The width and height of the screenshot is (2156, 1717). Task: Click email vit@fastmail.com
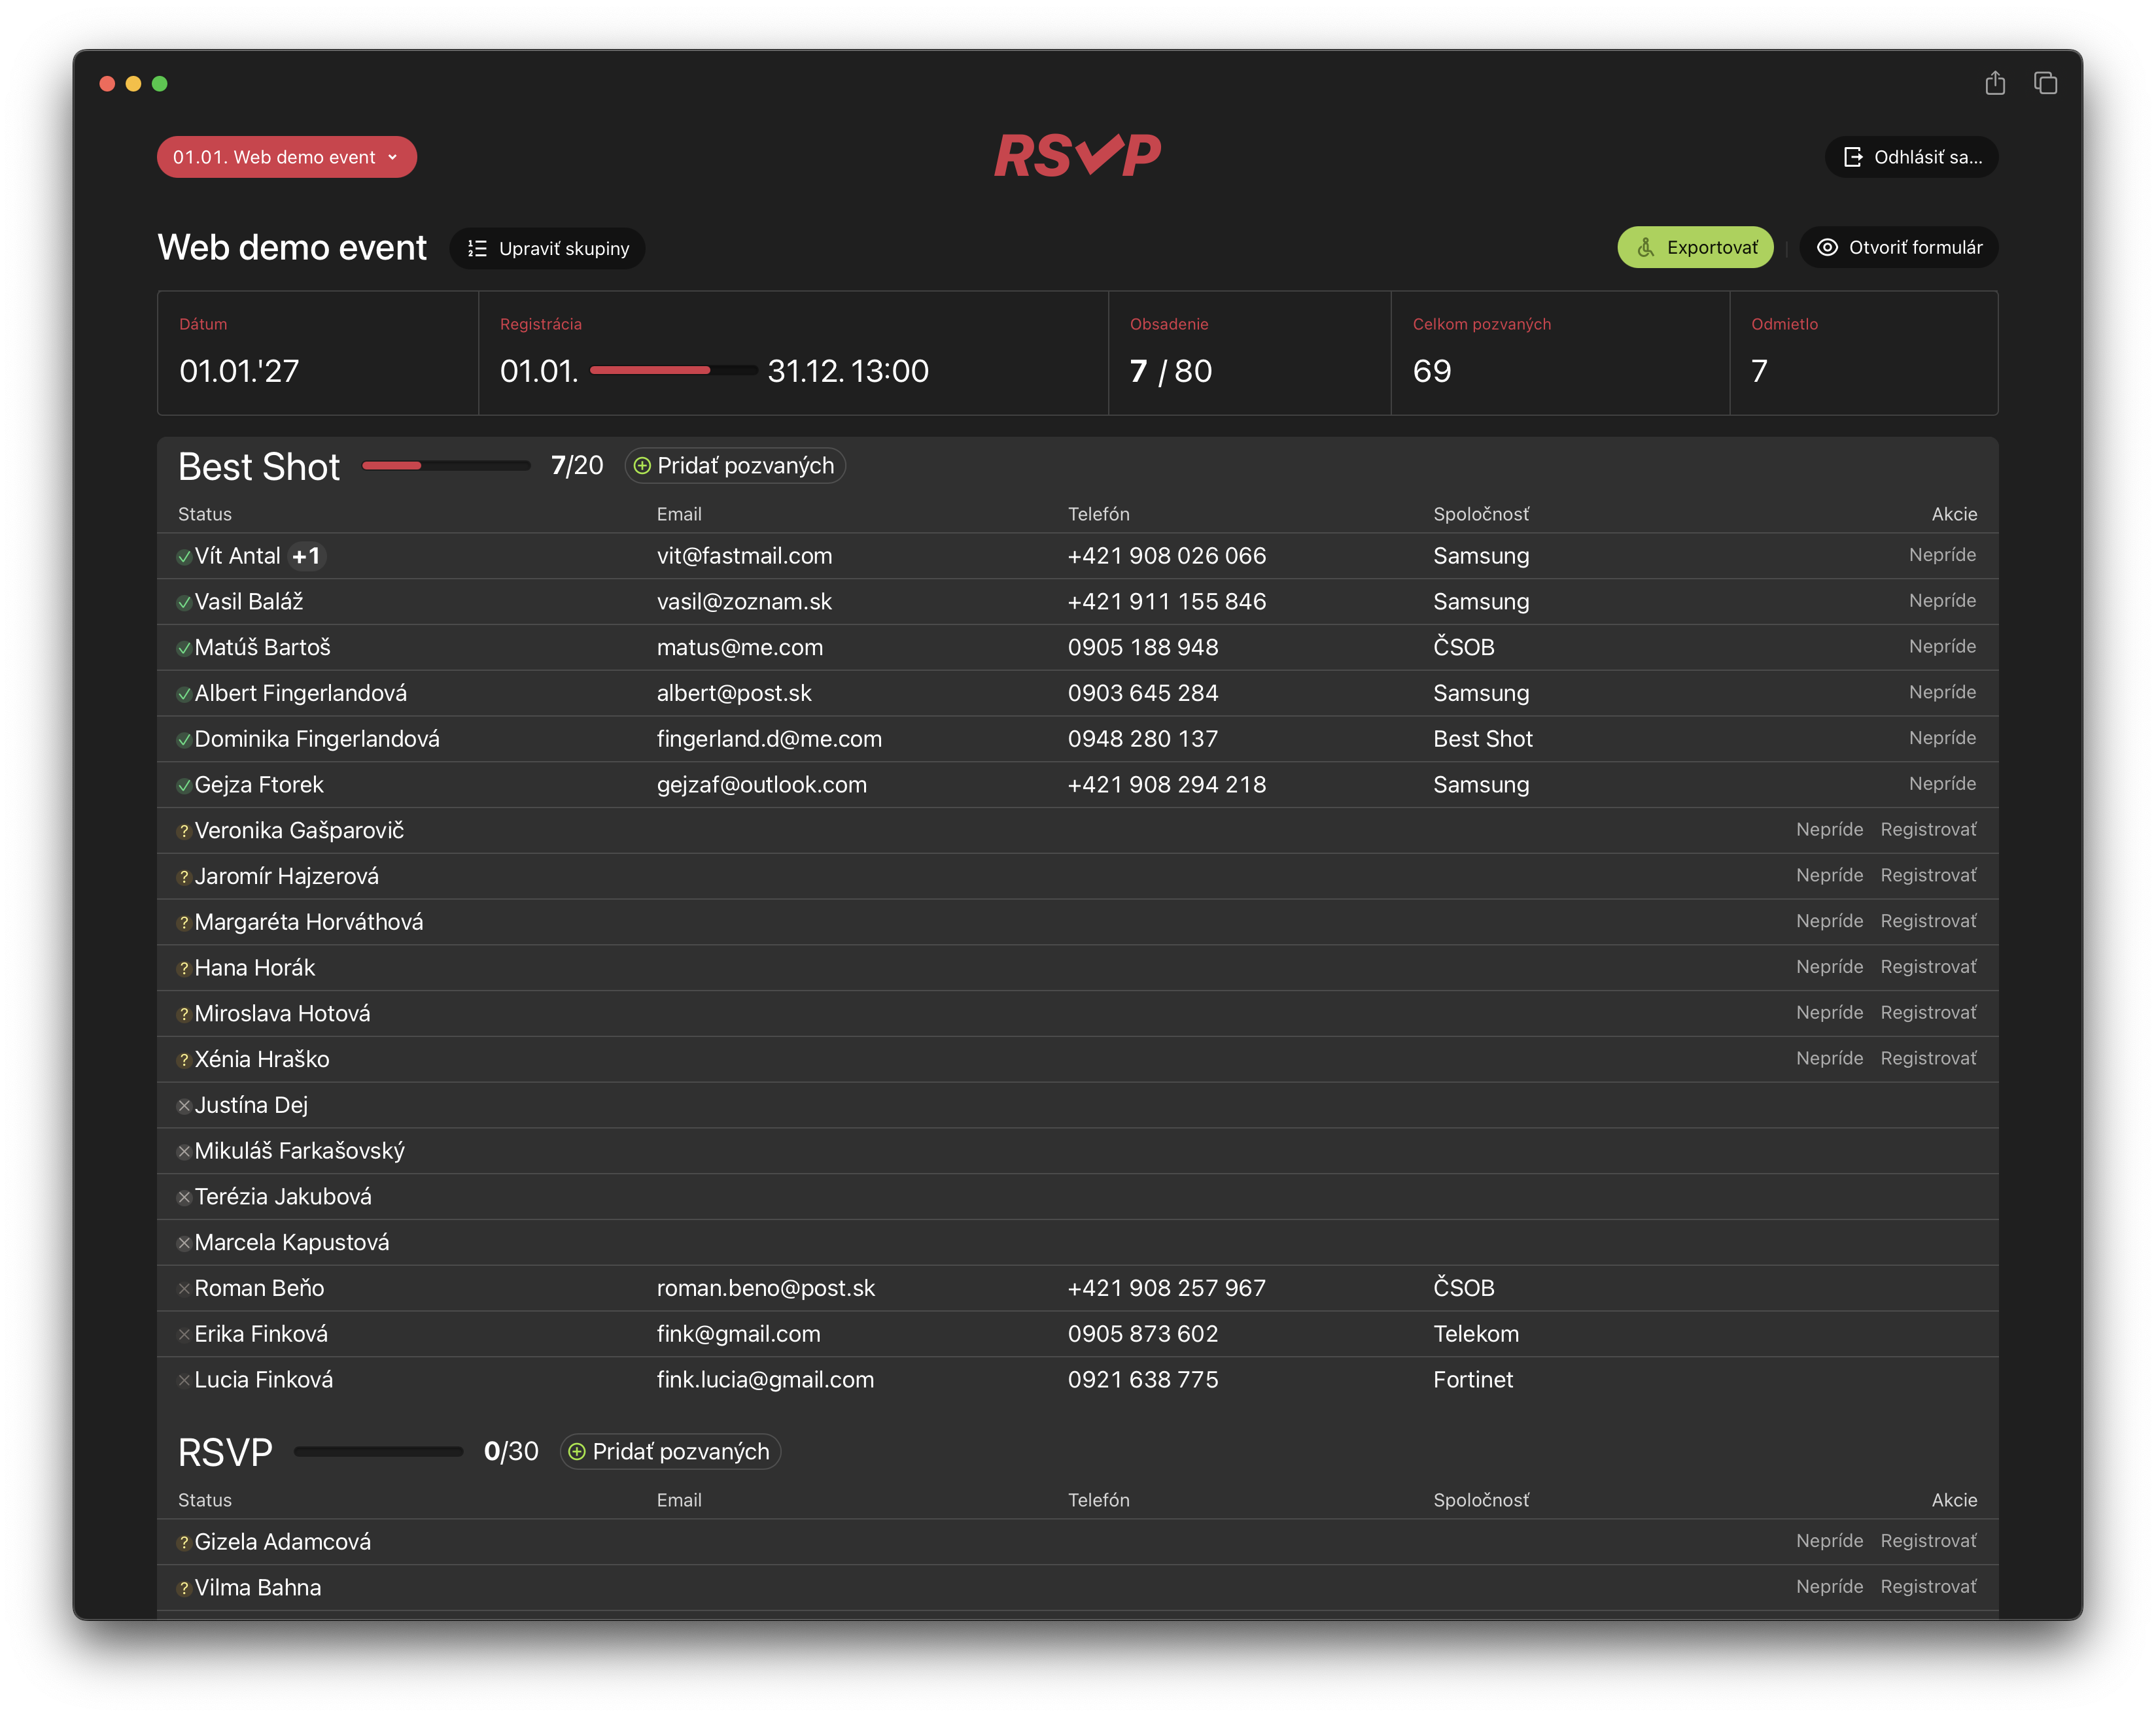pos(744,556)
